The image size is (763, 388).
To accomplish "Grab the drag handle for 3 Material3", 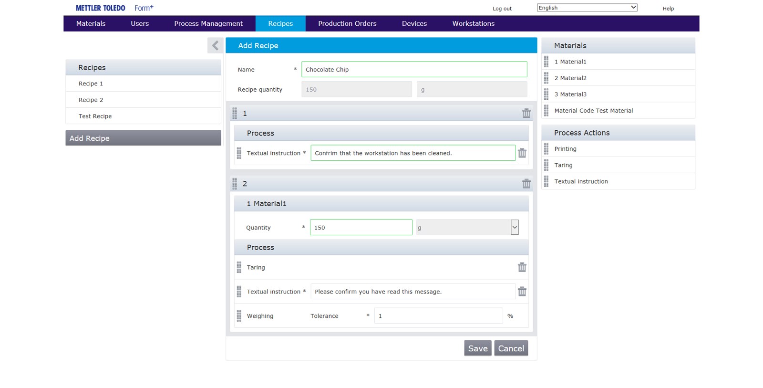I will [546, 94].
